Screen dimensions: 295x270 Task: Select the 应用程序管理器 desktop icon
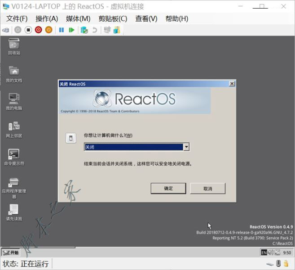14,183
